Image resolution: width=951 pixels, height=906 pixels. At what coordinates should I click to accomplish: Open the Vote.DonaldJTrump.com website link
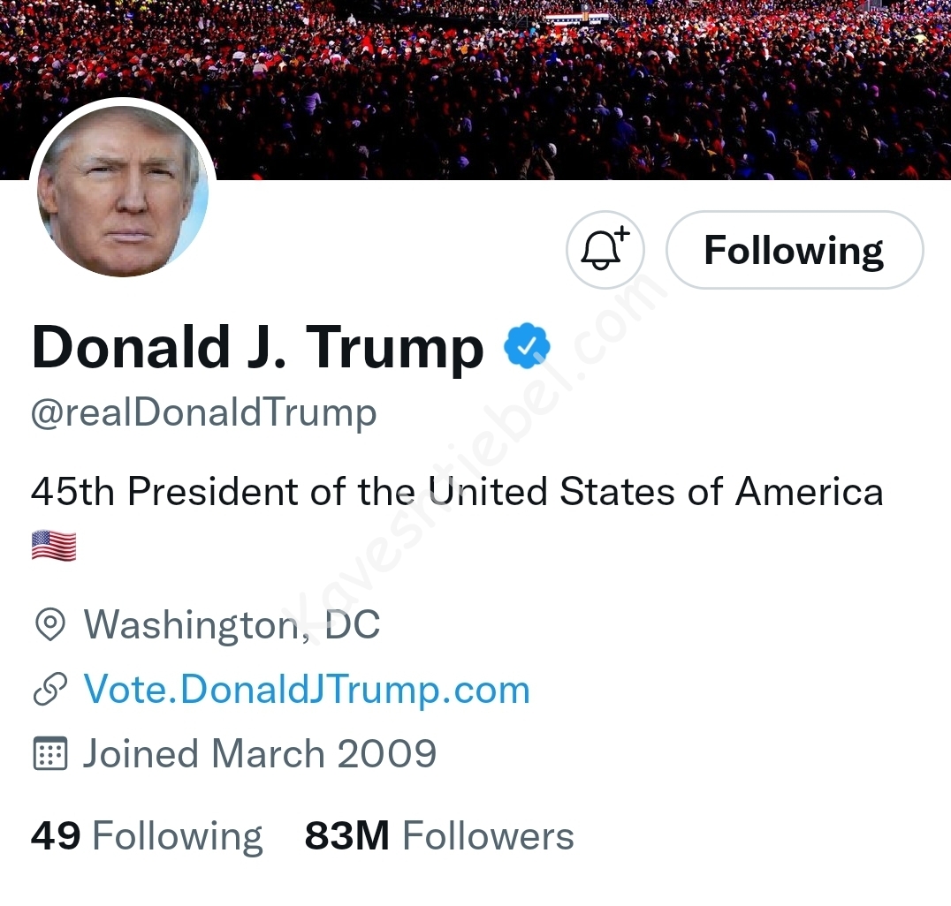tap(306, 690)
